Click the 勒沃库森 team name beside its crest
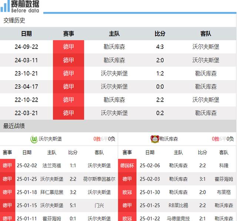Viewport: 237px width, 221px height. [x=169, y=139]
